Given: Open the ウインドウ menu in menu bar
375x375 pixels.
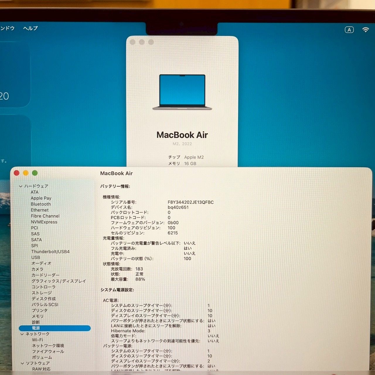Looking at the screenshot, I should tap(7, 28).
